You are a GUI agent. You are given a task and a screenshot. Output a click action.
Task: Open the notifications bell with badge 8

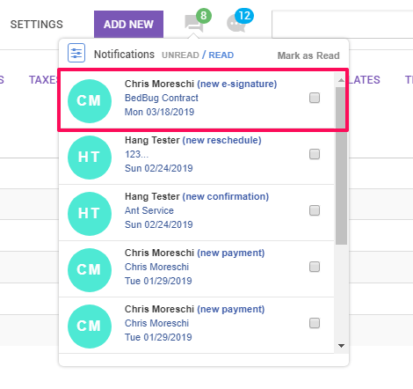pos(194,23)
